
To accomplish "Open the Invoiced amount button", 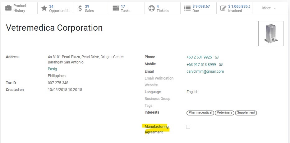I will tap(234, 8).
